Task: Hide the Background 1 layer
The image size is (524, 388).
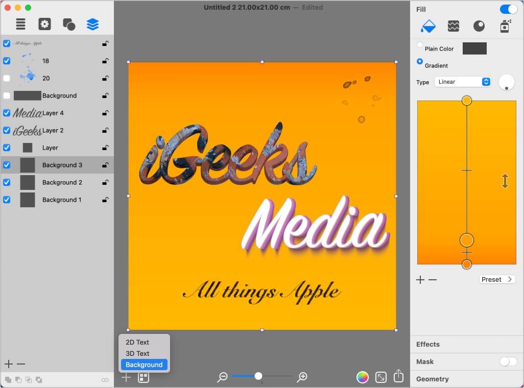Action: pos(7,200)
